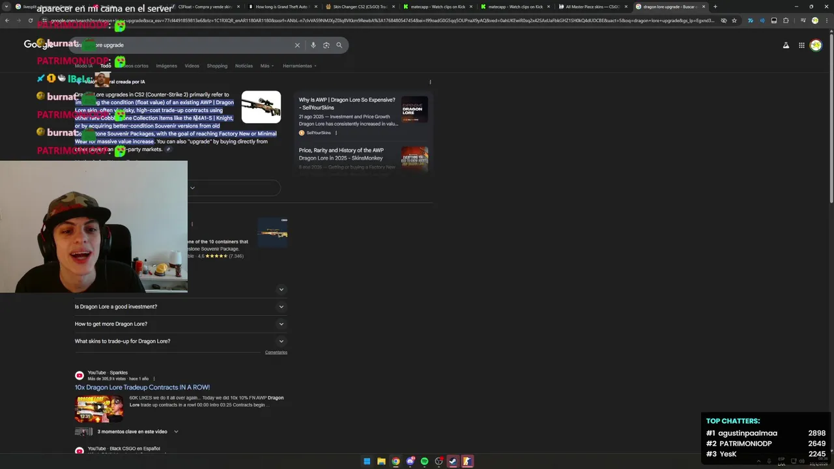Reload the current page
The image size is (834, 469).
[x=30, y=20]
